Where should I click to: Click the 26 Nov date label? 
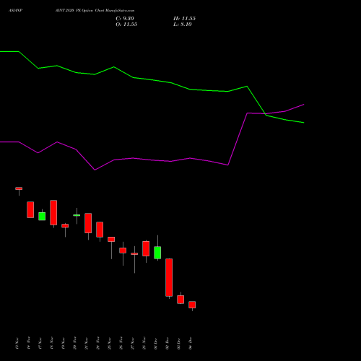tap(121, 343)
